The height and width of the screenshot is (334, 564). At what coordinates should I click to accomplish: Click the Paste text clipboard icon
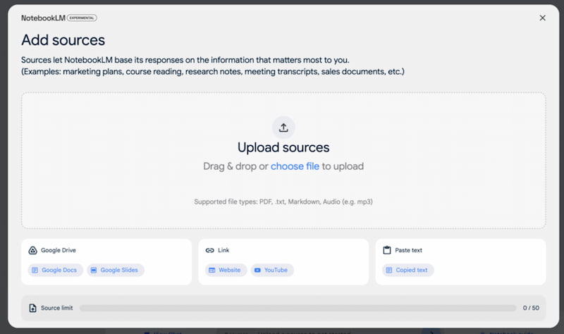(387, 250)
